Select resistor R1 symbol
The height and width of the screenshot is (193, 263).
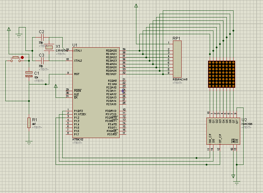tap(29, 123)
